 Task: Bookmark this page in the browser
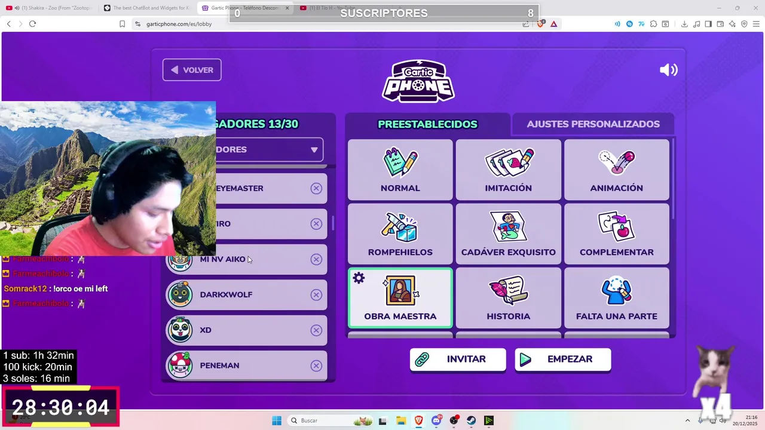122,24
